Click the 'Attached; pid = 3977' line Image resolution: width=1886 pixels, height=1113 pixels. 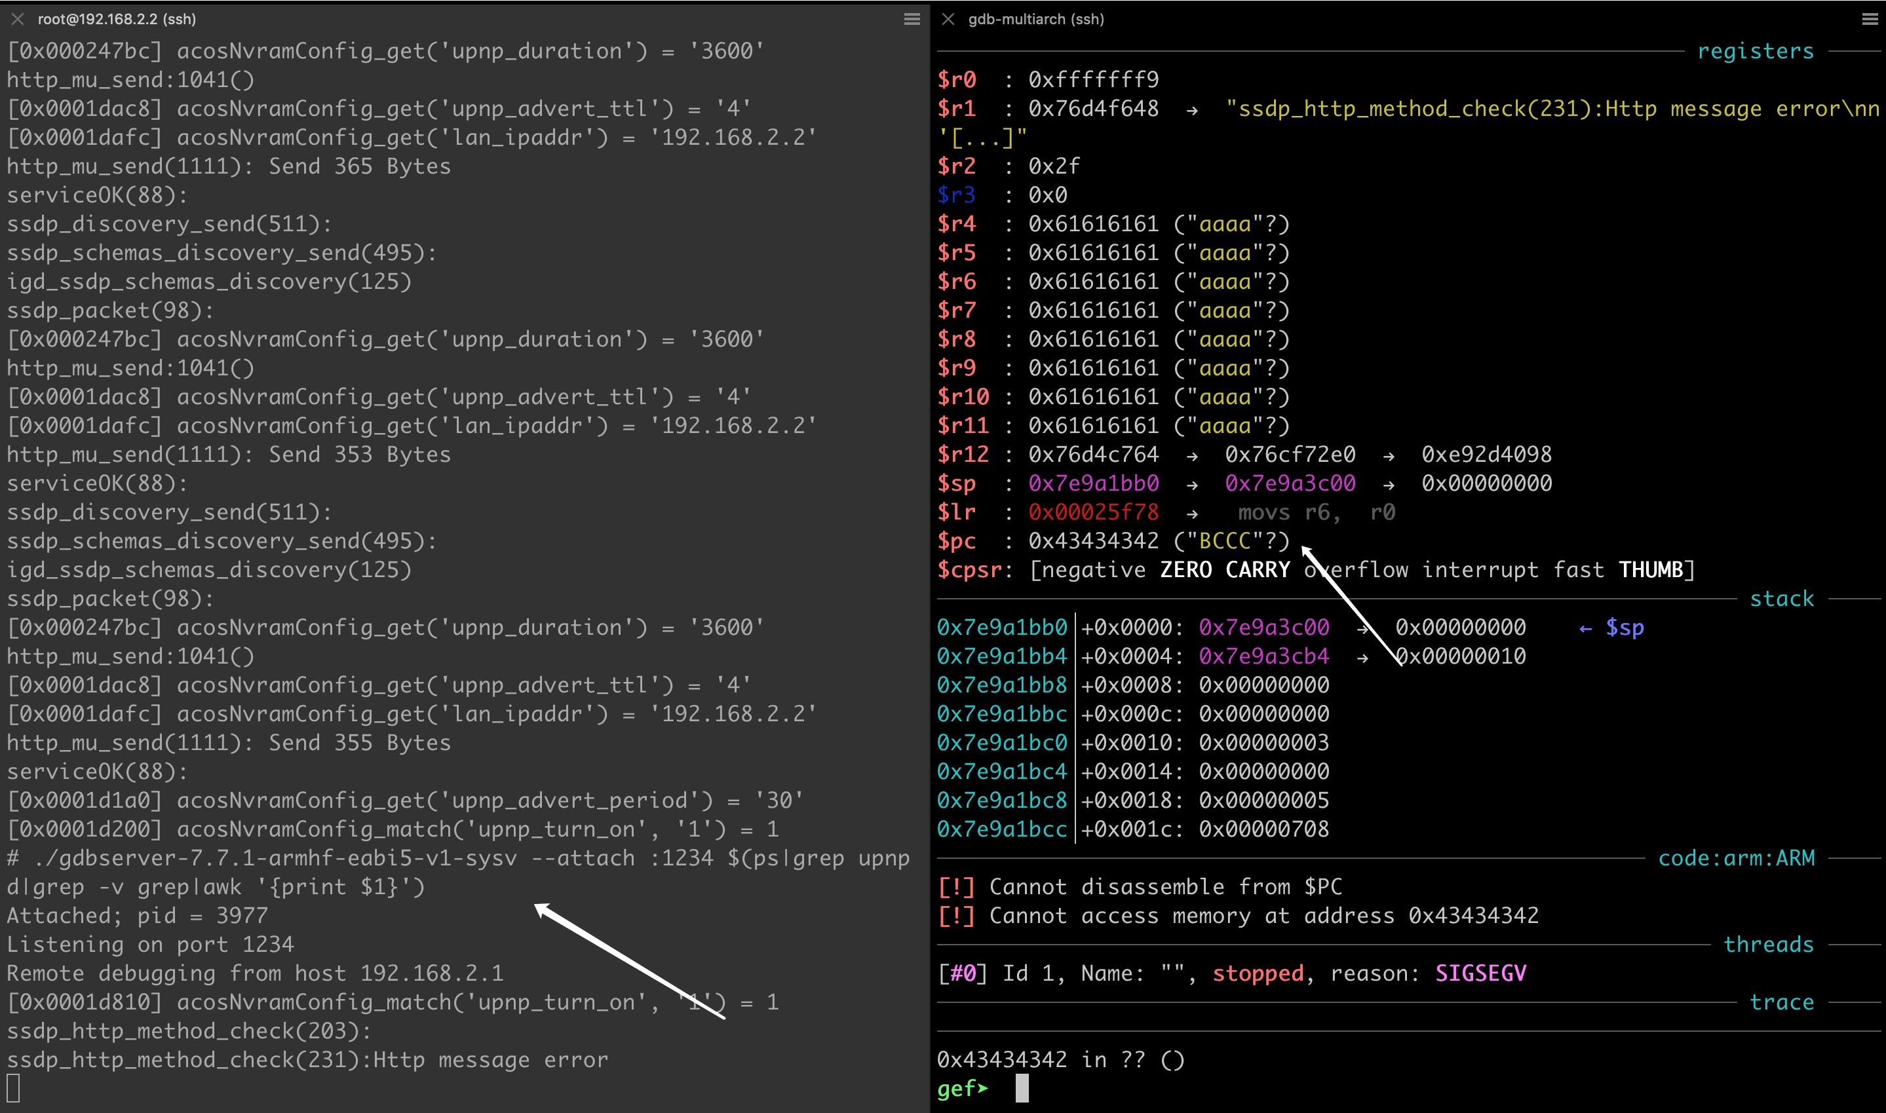tap(137, 916)
